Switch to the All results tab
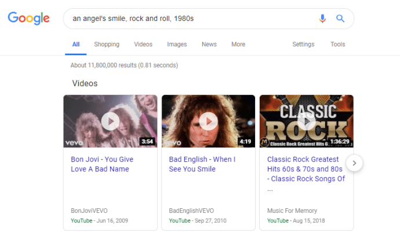 pyautogui.click(x=76, y=45)
